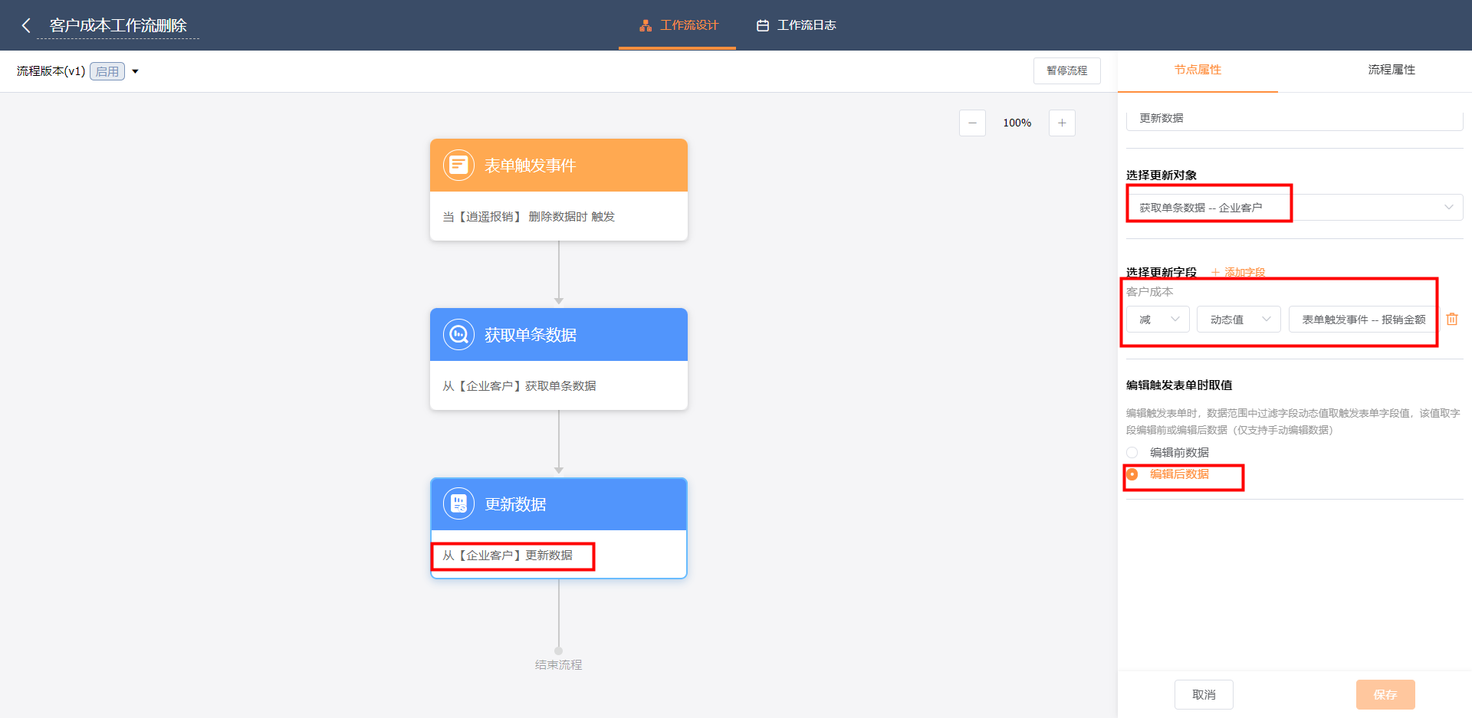Screen dimensions: 1472x718
Task: Select the 编辑前数据 radio option
Action: point(1132,452)
